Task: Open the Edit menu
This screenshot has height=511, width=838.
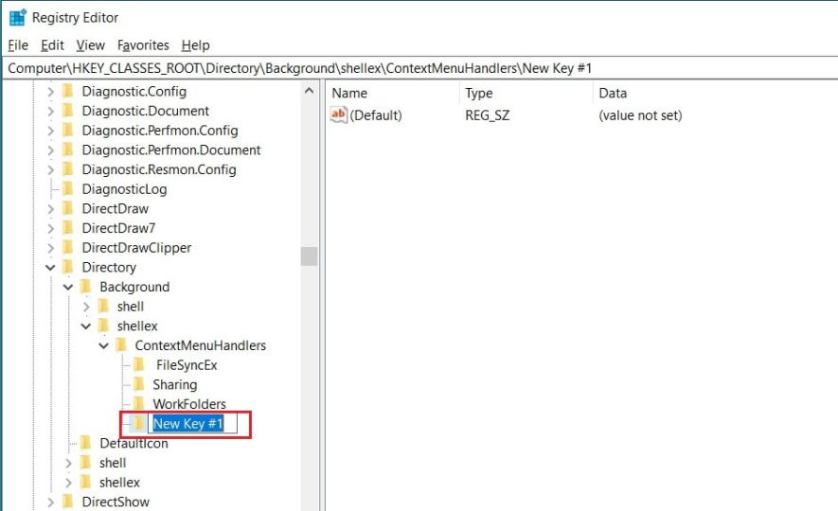Action: pos(52,45)
